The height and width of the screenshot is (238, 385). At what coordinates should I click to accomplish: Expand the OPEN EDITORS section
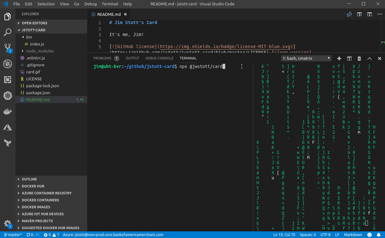click(51, 23)
